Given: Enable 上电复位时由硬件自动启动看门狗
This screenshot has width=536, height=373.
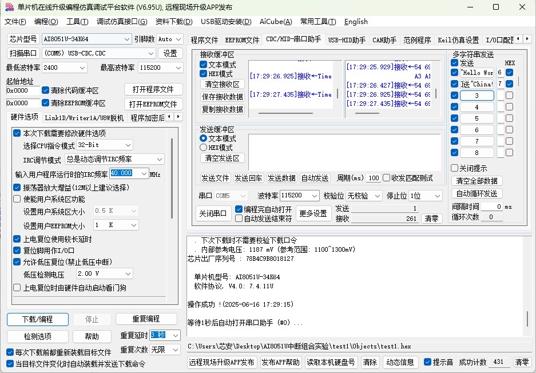Looking at the screenshot, I should pyautogui.click(x=17, y=288).
